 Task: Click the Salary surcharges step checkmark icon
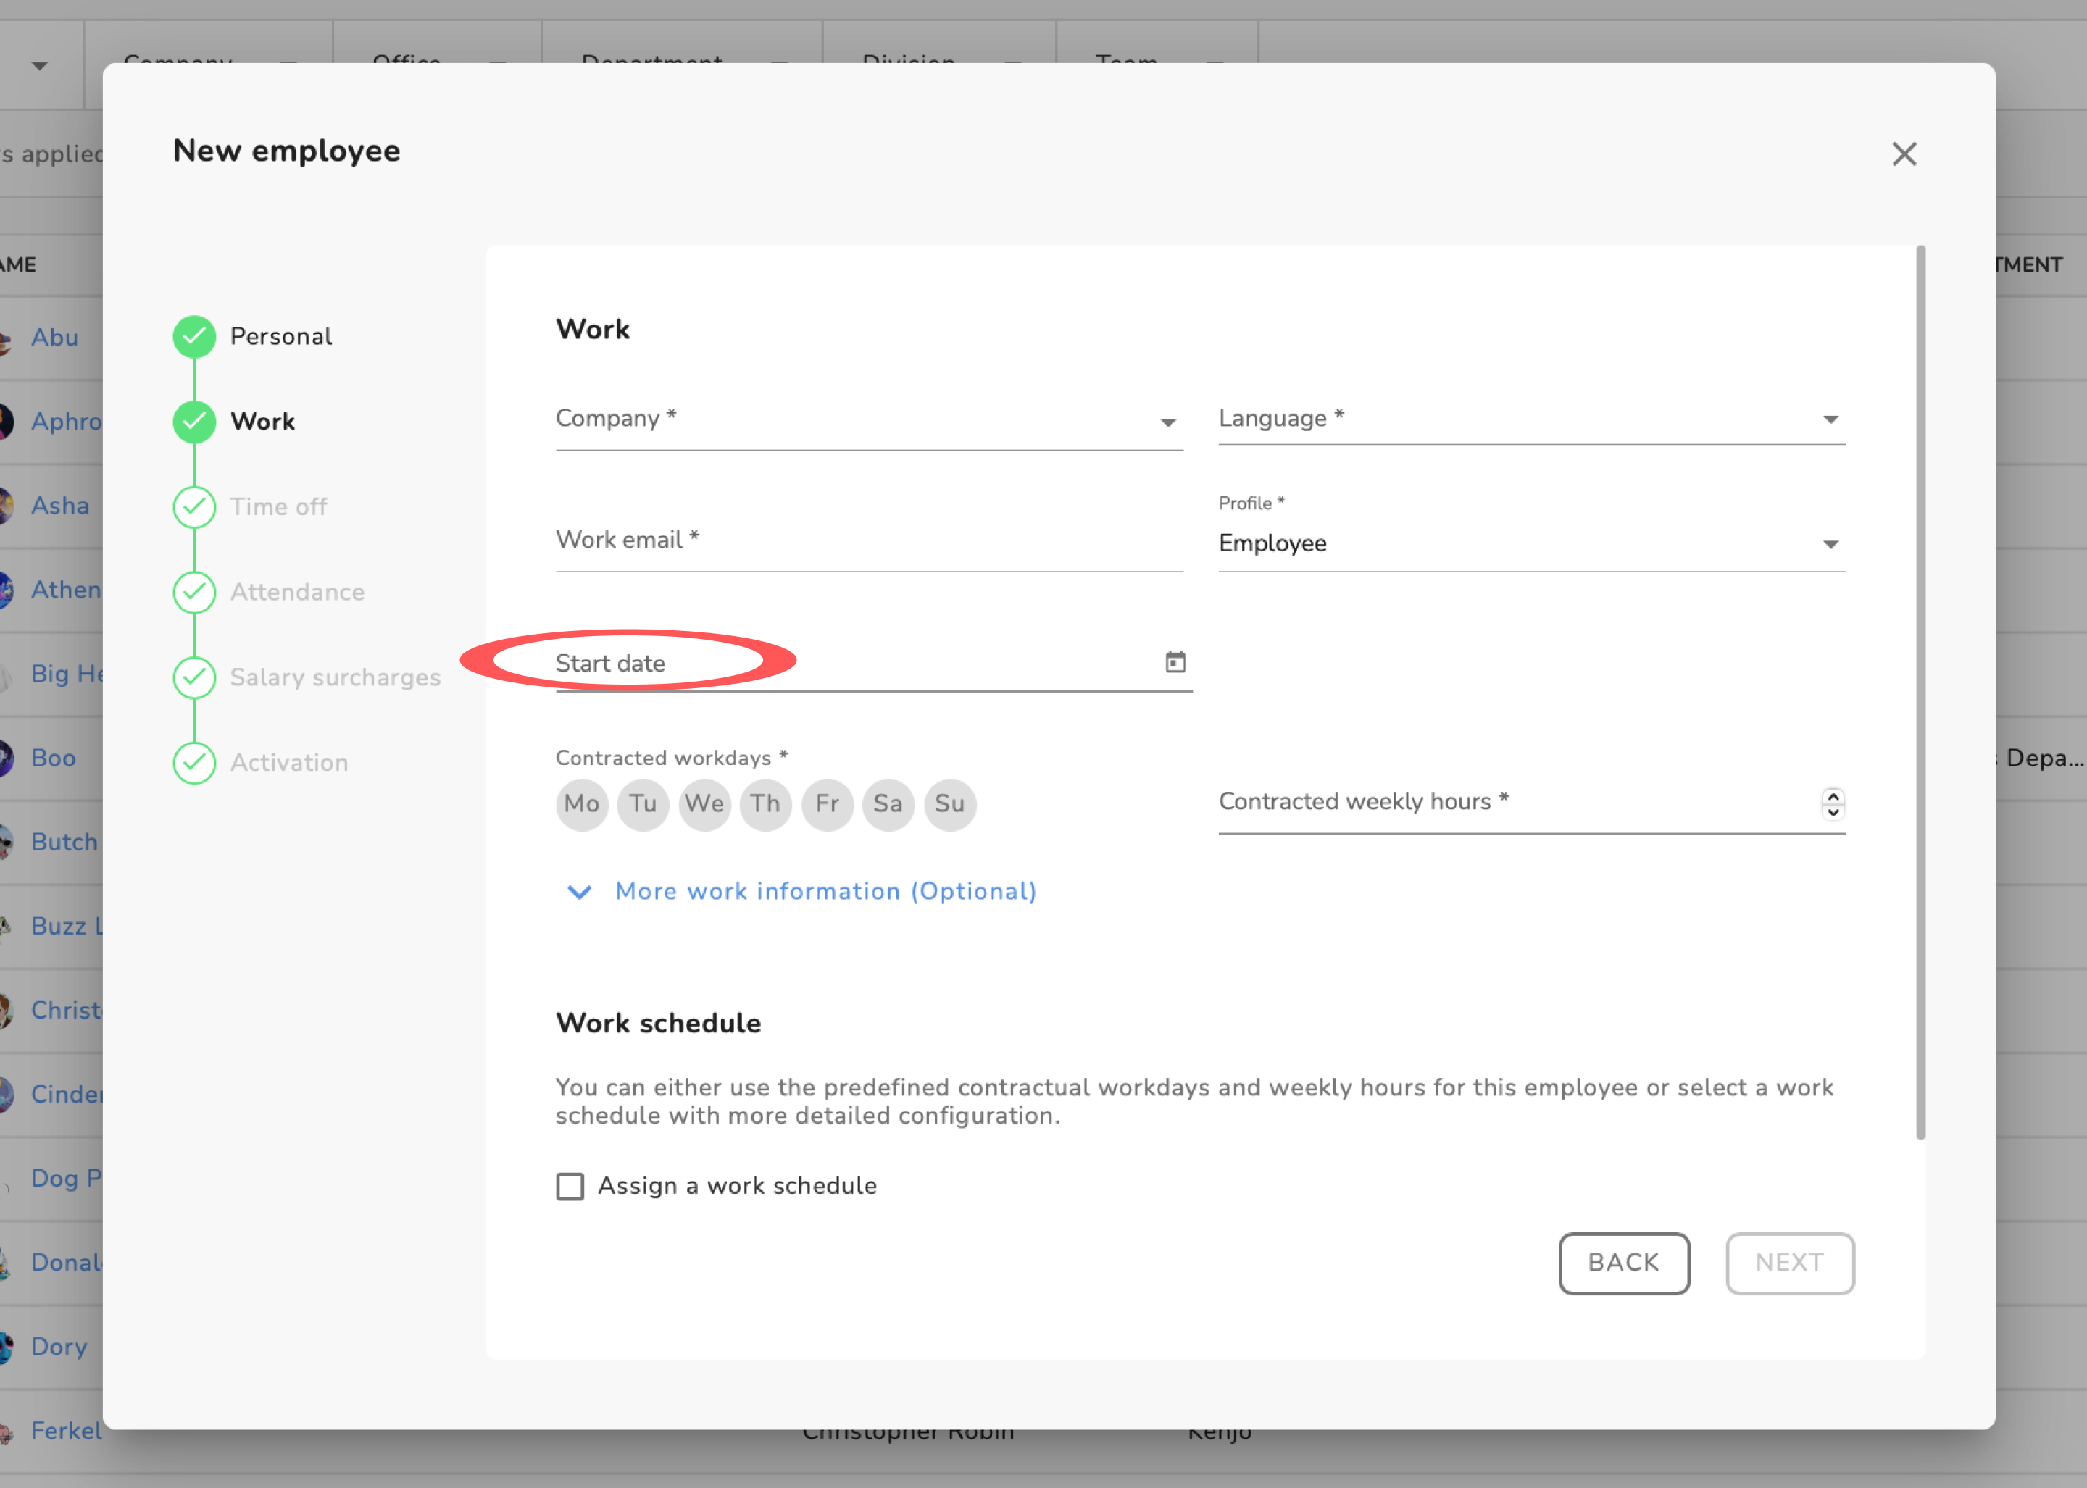click(x=194, y=677)
